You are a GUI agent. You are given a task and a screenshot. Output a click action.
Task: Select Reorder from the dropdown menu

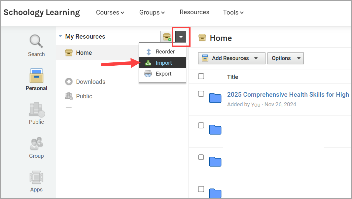165,52
